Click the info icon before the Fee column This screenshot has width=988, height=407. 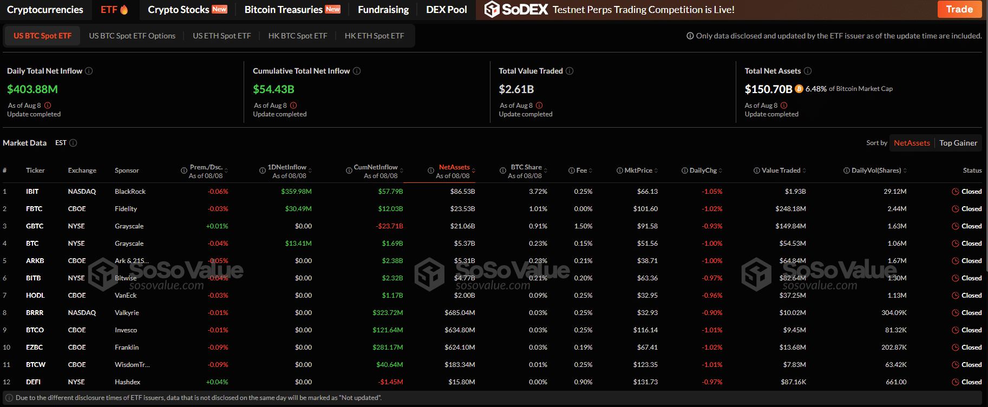pyautogui.click(x=572, y=170)
